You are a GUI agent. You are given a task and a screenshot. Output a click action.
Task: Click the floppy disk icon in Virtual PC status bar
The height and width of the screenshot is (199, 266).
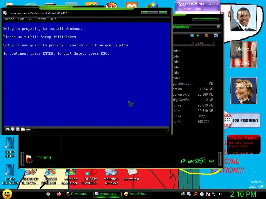click(18, 129)
